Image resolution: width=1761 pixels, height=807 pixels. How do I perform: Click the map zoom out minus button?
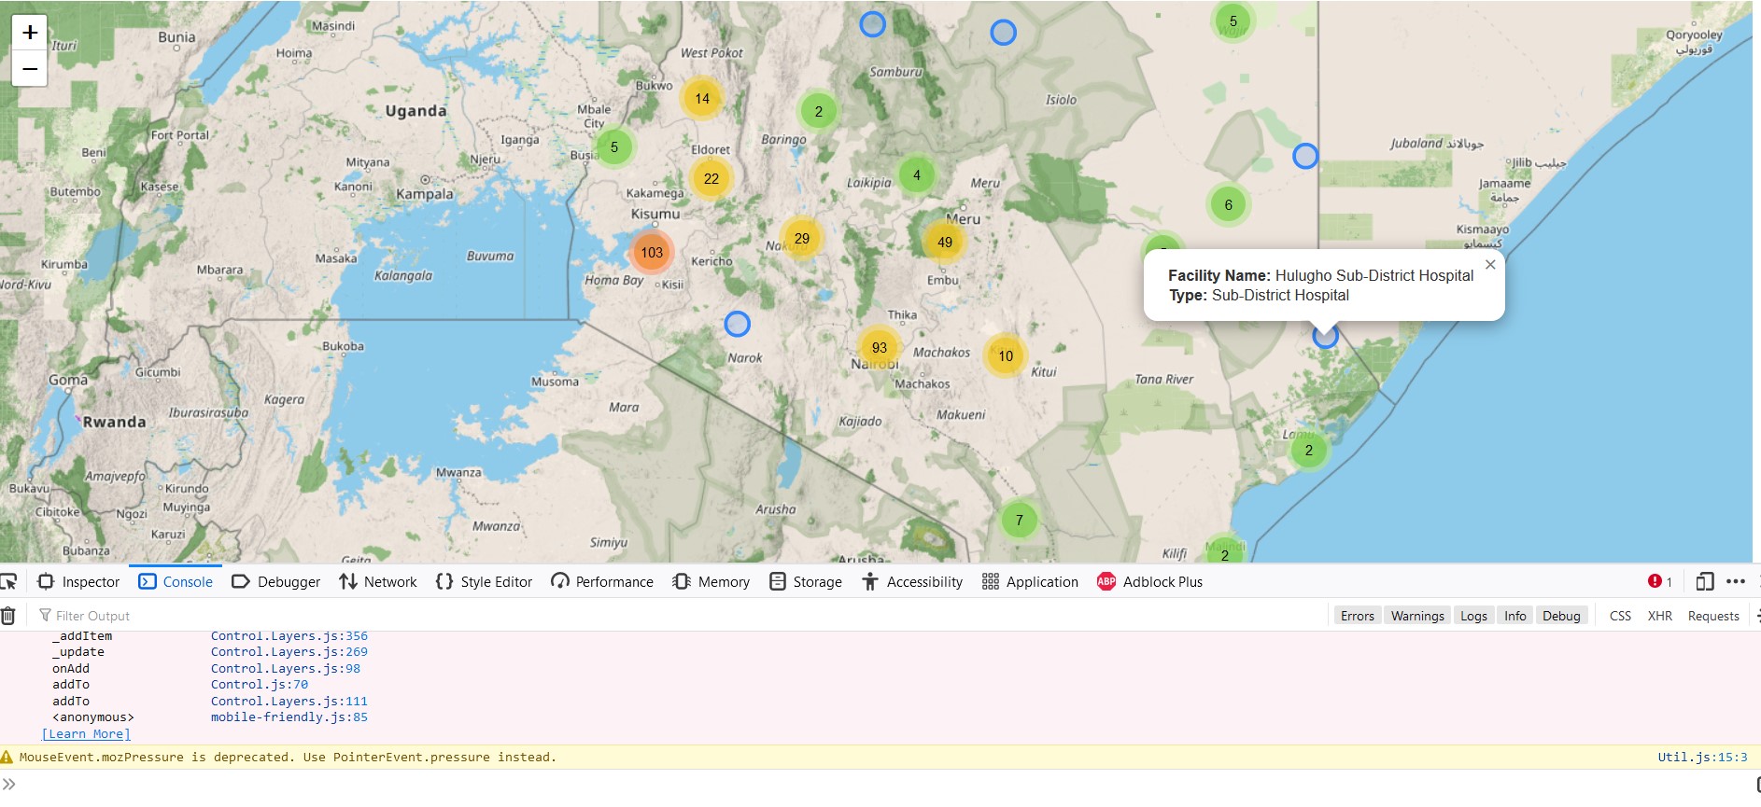click(x=30, y=69)
